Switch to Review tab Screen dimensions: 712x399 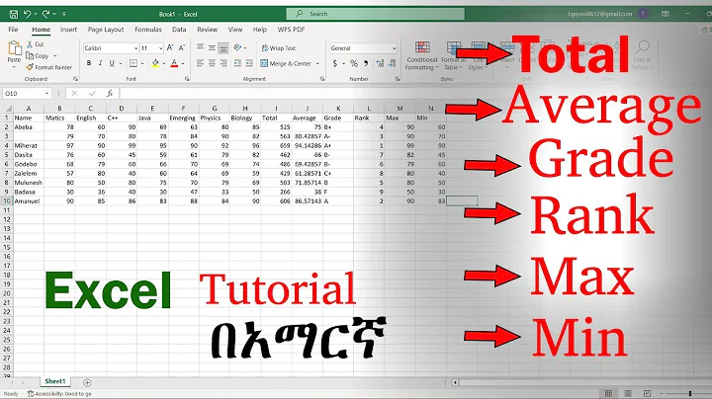pyautogui.click(x=207, y=30)
